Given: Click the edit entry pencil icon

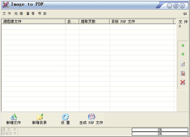Looking at the screenshot, I should click(x=183, y=64).
